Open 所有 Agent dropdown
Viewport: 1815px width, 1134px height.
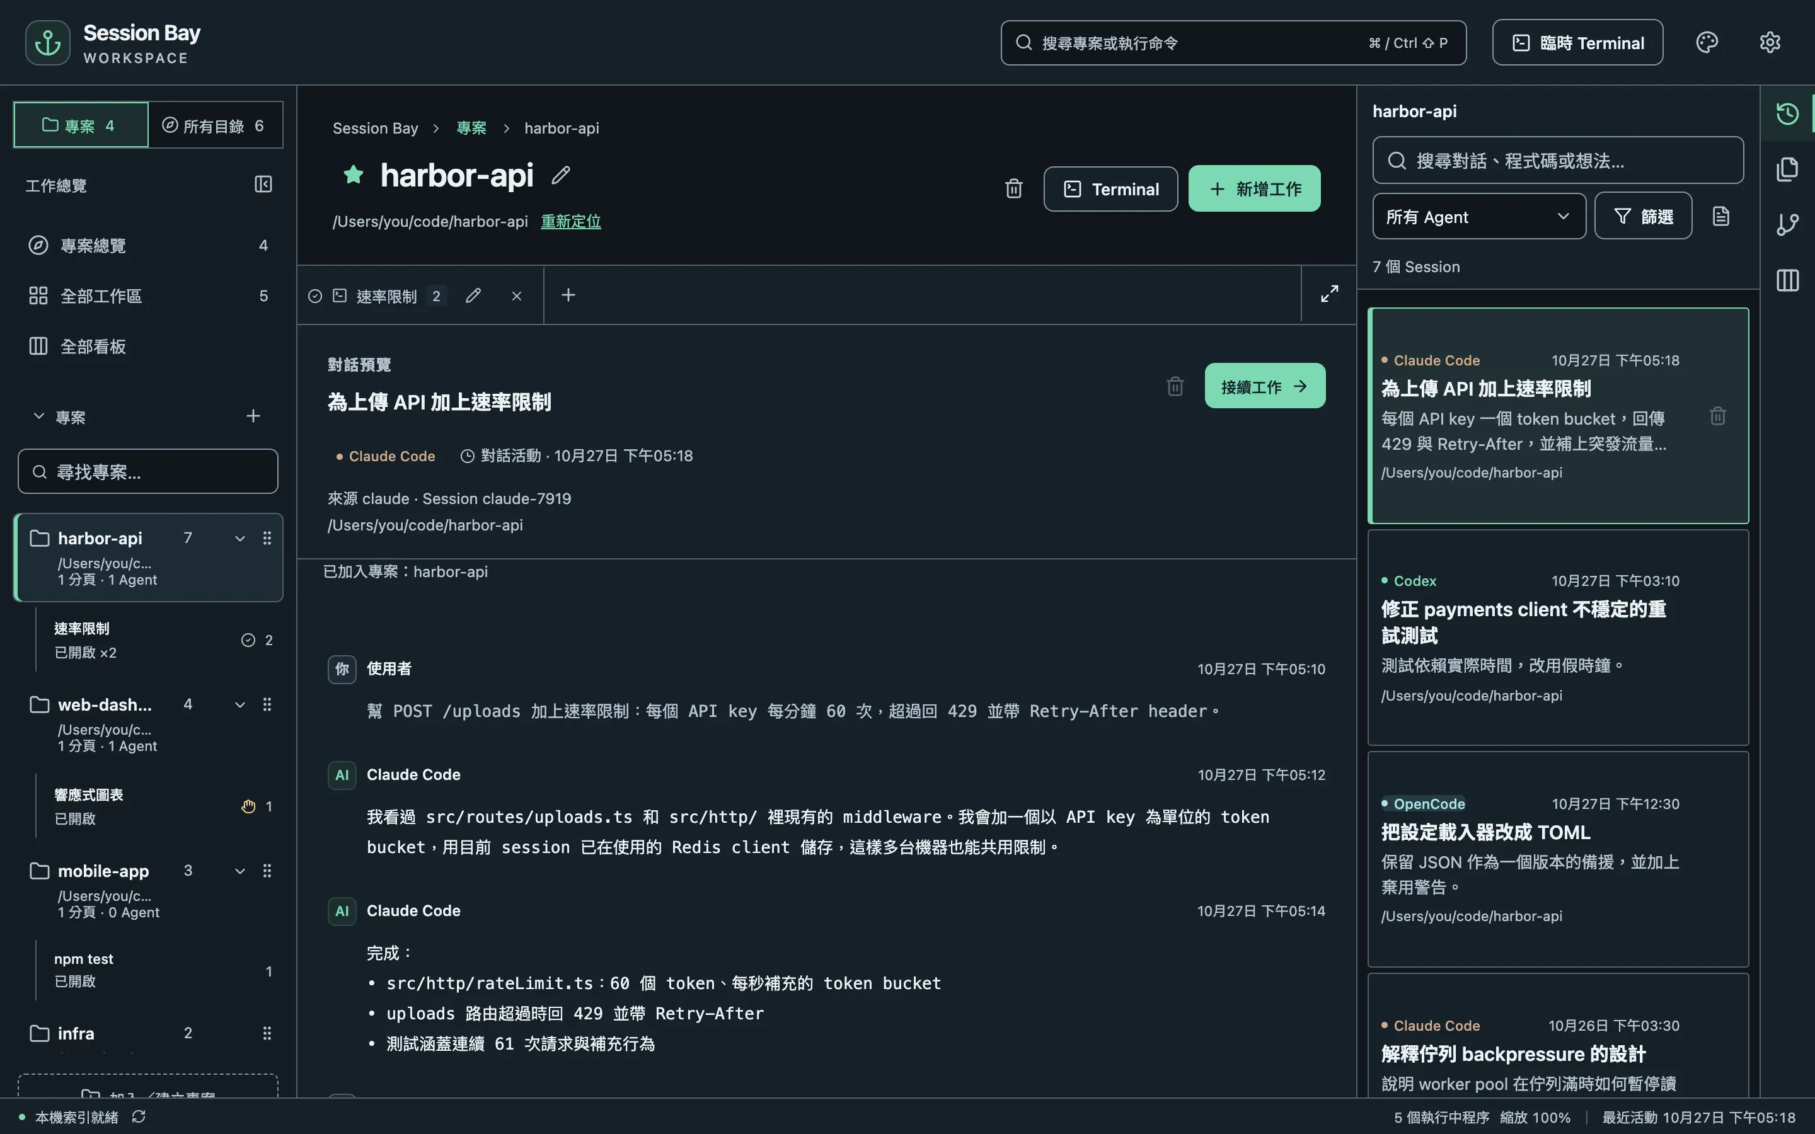(1479, 217)
